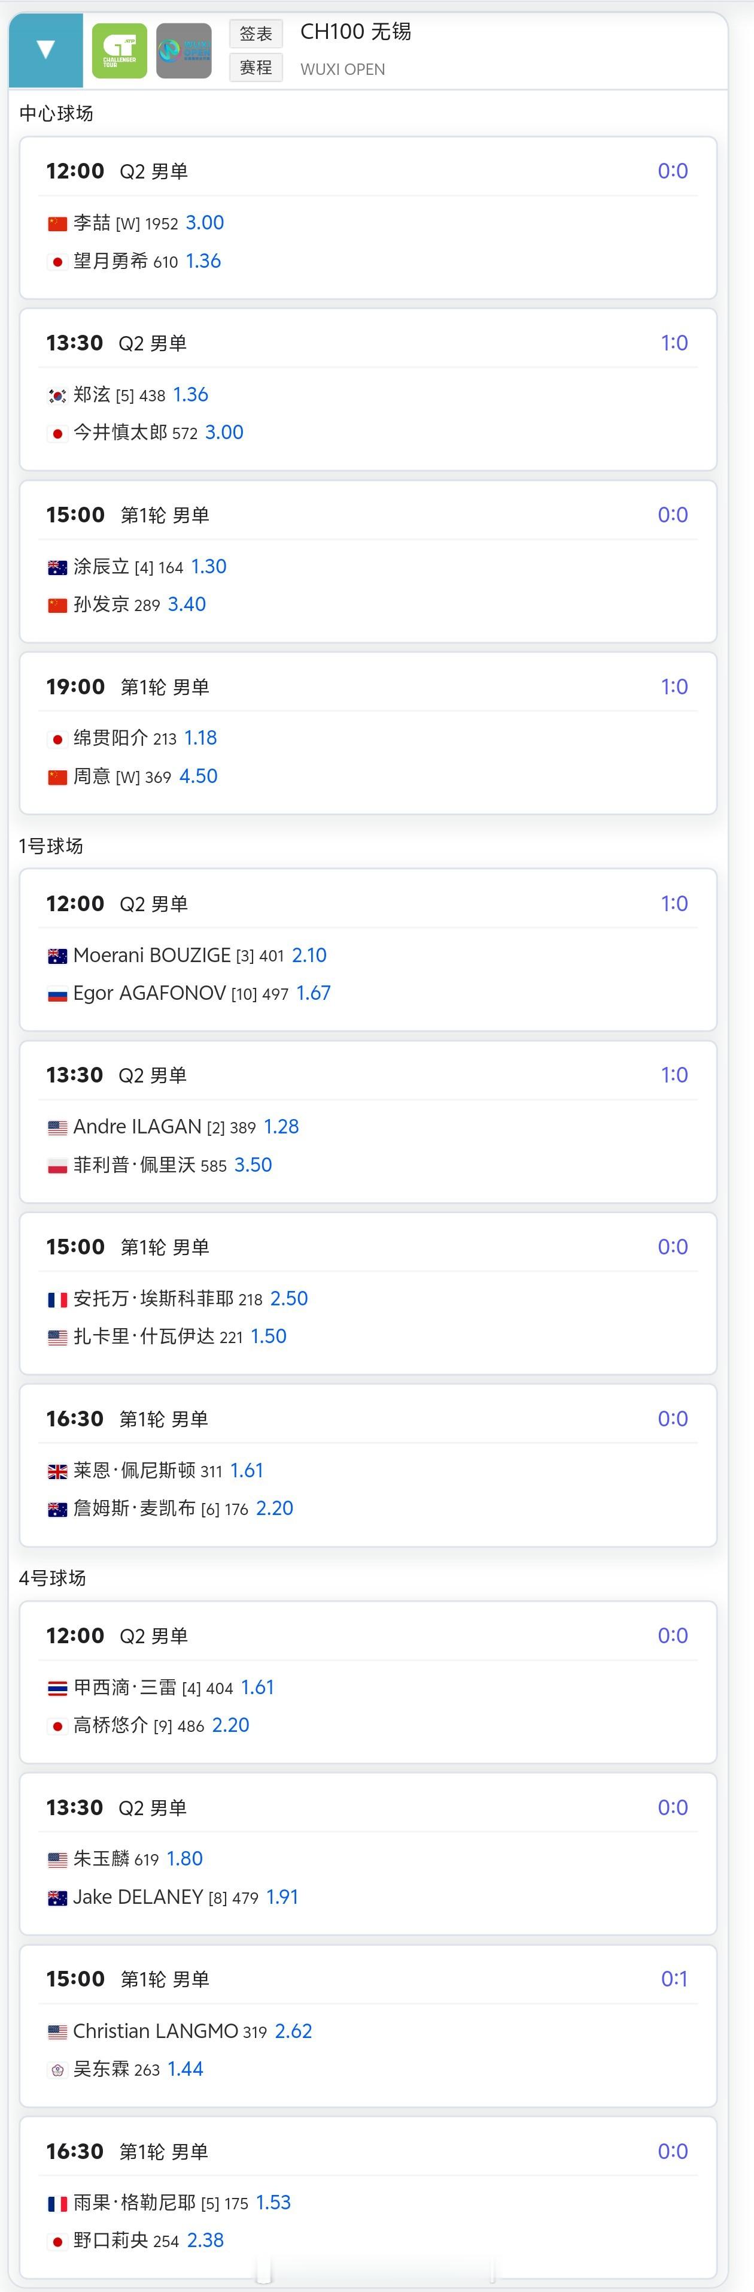Viewport: 754px width, 2292px height.
Task: Click the UK flag beside 莱恩·佩尼斯顿
Action: pos(58,1471)
